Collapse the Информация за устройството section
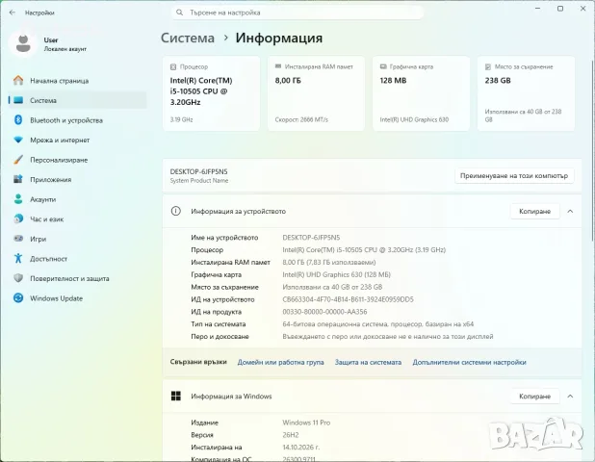The height and width of the screenshot is (462, 595). tap(570, 212)
